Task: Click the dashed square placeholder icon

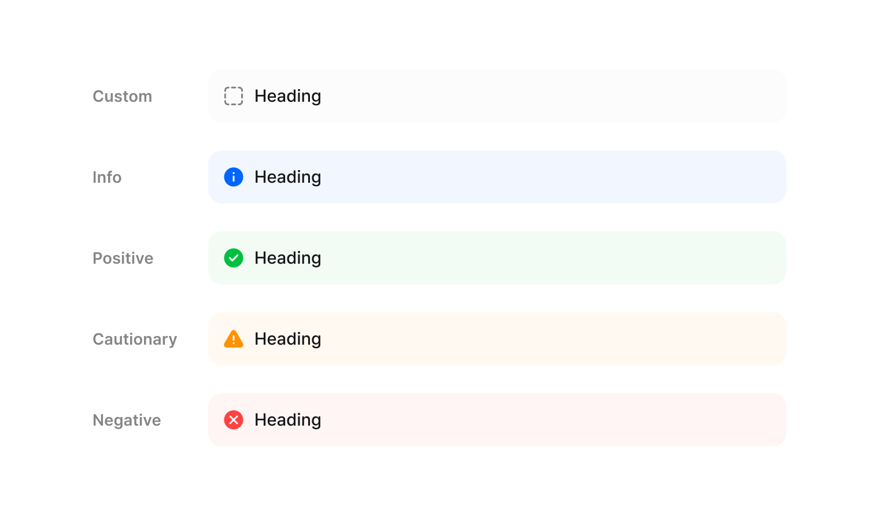Action: coord(234,96)
